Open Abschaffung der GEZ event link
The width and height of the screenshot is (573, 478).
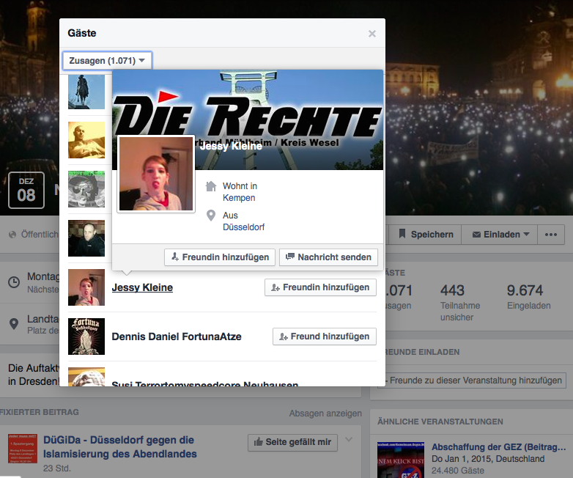click(498, 447)
